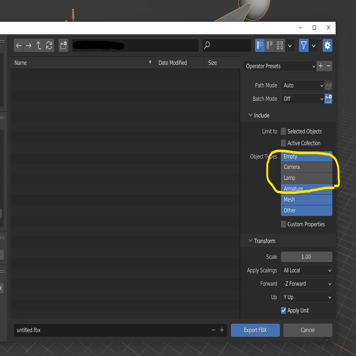Screen dimensions: 356x356
Task: Open Forward axis dropdown
Action: [x=307, y=284]
